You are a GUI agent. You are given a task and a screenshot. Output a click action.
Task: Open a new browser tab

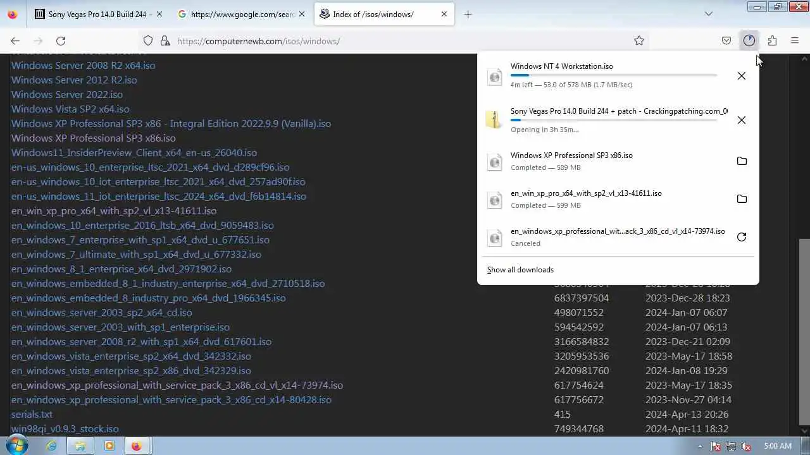click(x=468, y=14)
